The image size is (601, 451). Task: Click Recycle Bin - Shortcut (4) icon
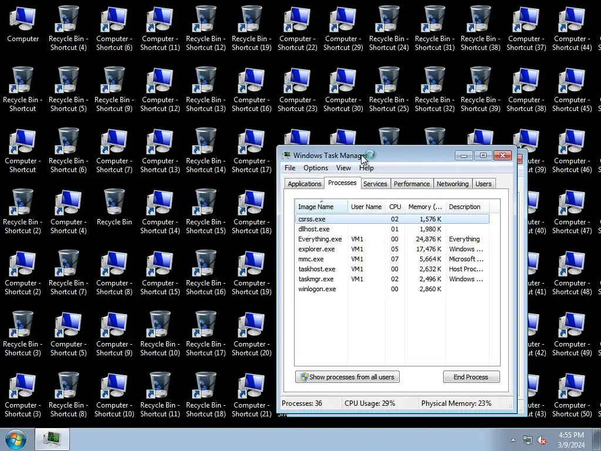[68, 28]
